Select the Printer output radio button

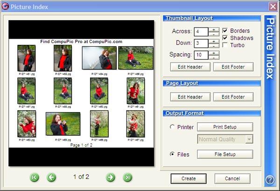click(172, 127)
